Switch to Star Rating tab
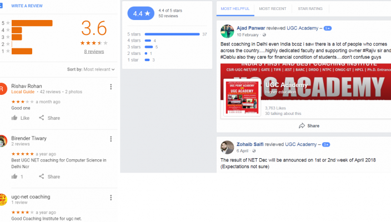This screenshot has height=222, width=391. point(310,9)
